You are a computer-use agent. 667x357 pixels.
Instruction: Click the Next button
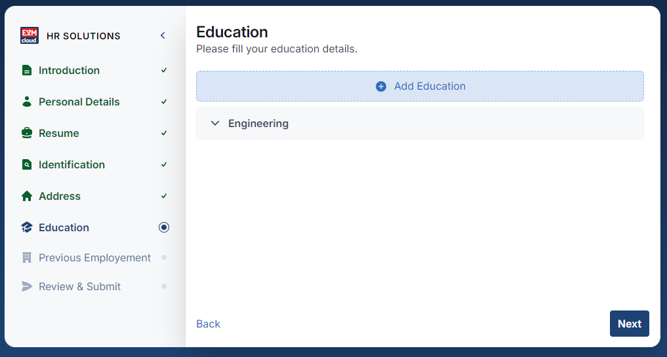[x=629, y=324]
